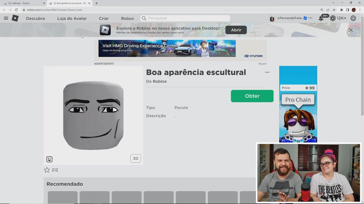
Task: Click the Pesquisar search field
Action: [x=185, y=18]
